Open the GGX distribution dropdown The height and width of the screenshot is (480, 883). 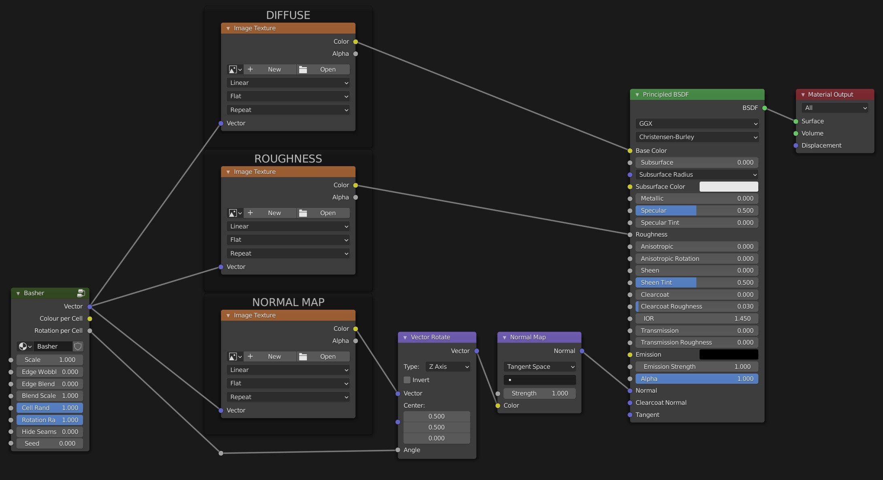point(697,124)
